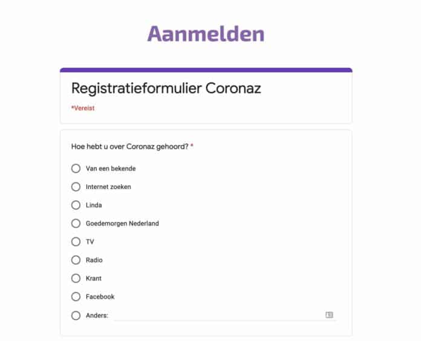Pick the 'Goedemorgen Nederland' radio button
The width and height of the screenshot is (421, 341).
(76, 223)
